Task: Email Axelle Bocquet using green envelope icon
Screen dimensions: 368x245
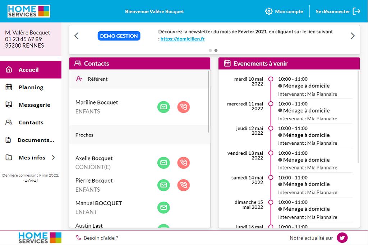Action: (164, 163)
